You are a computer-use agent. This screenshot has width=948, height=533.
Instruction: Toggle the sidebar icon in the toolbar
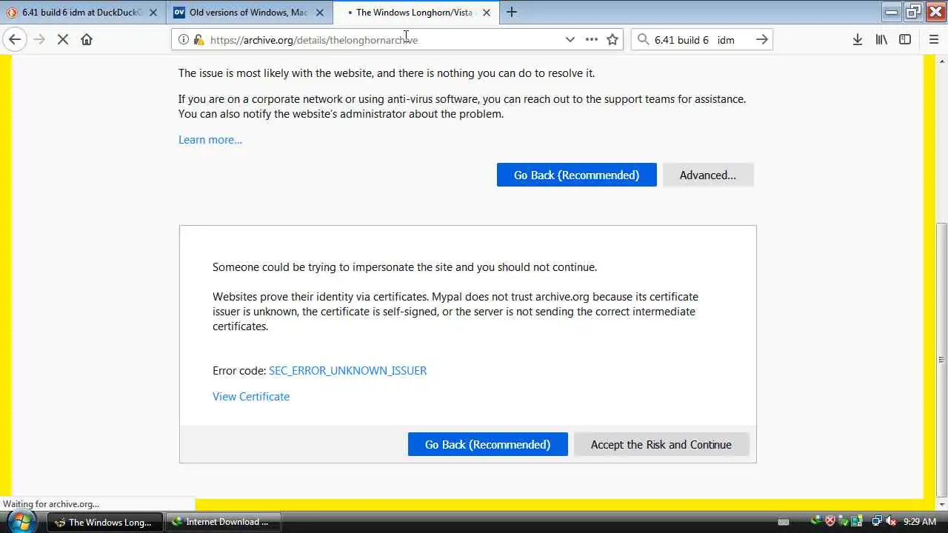coord(905,39)
